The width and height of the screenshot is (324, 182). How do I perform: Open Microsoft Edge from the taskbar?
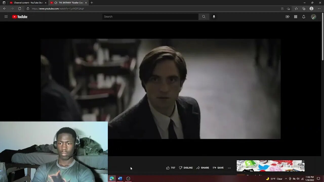[x=112, y=179]
